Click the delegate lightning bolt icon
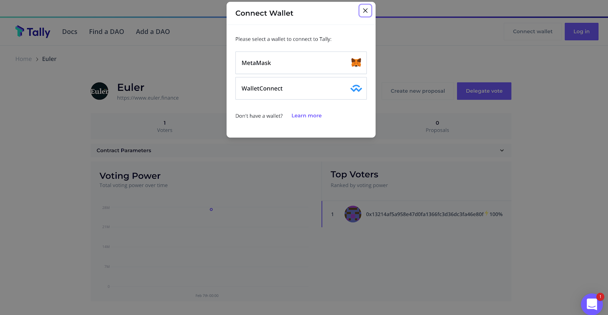The height and width of the screenshot is (315, 608). (x=486, y=213)
